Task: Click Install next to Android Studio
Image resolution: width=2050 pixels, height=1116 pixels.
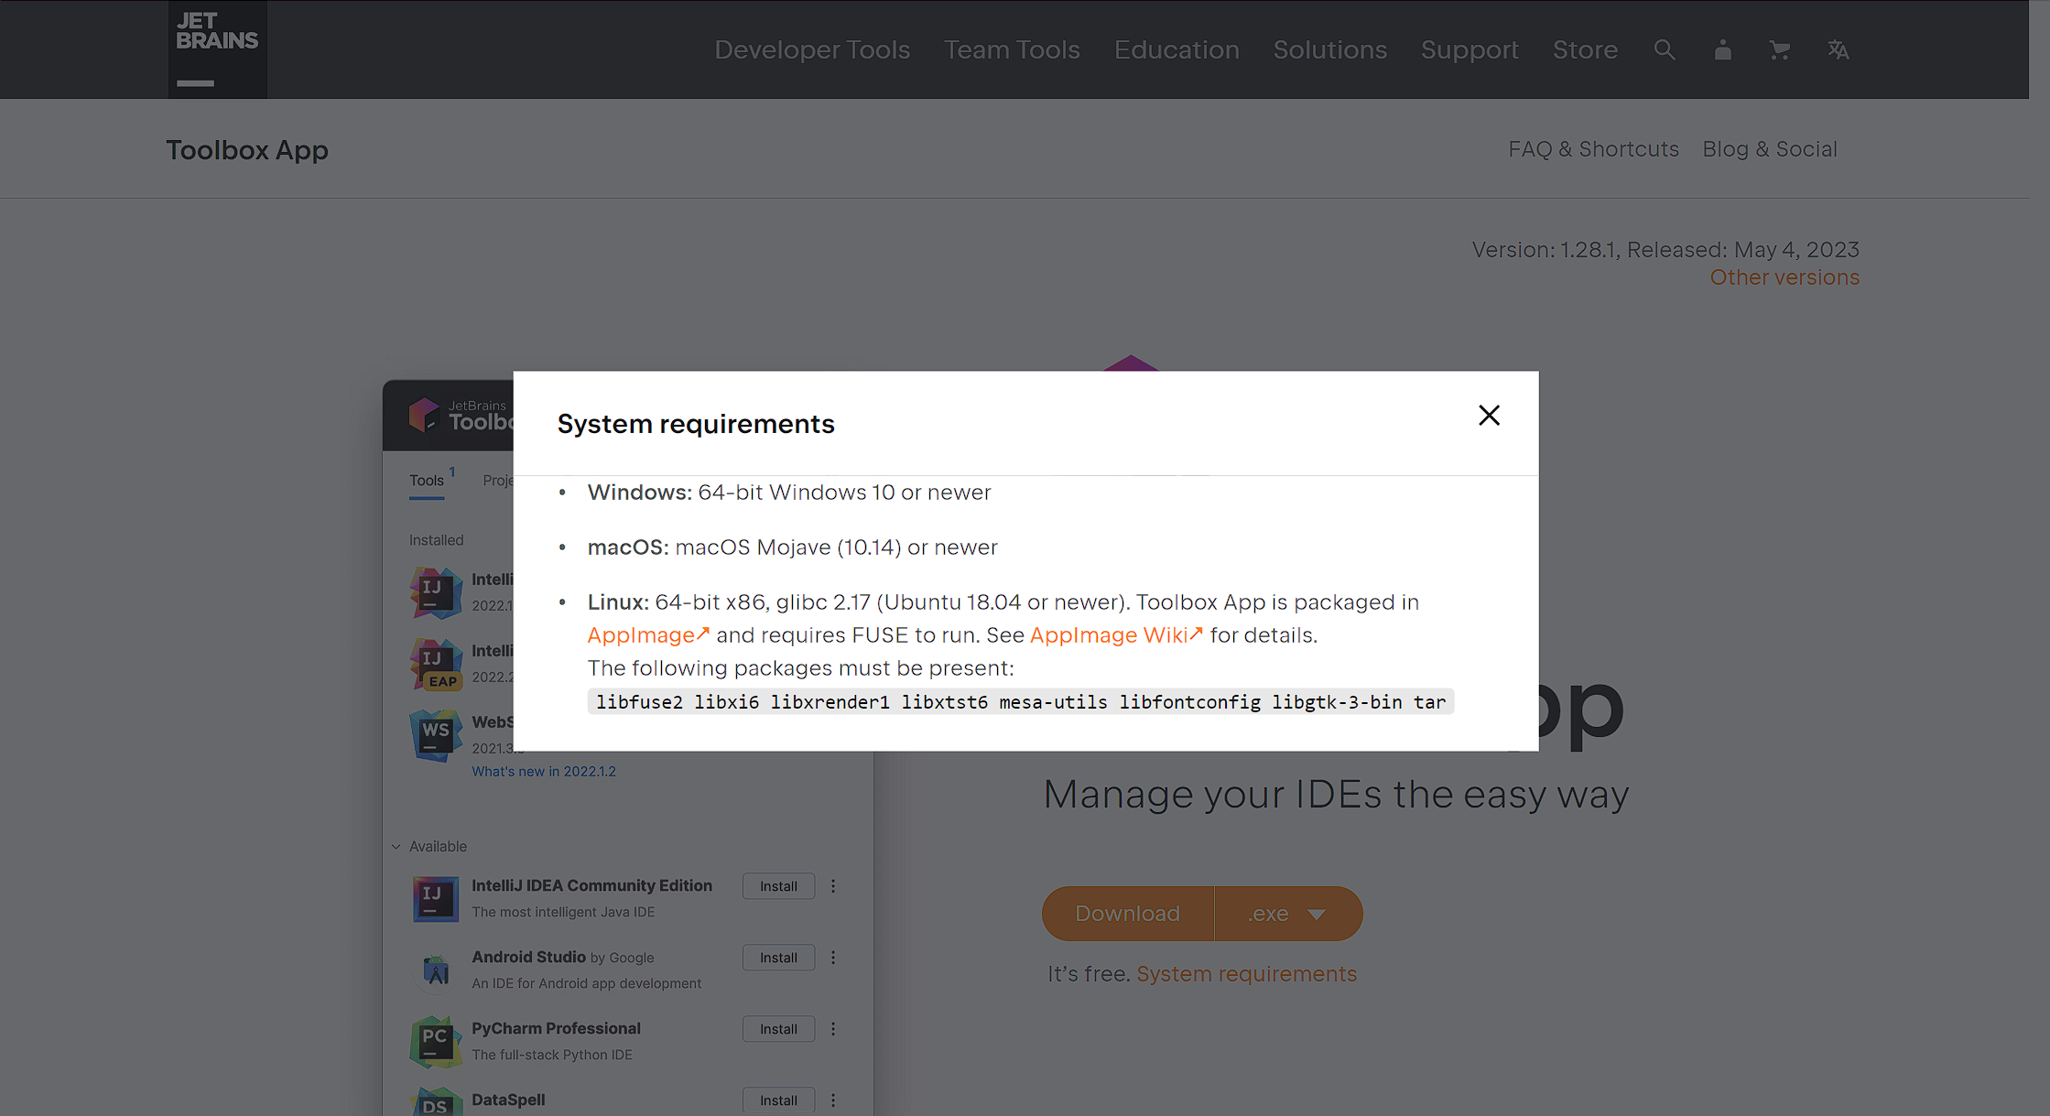Action: (x=777, y=957)
